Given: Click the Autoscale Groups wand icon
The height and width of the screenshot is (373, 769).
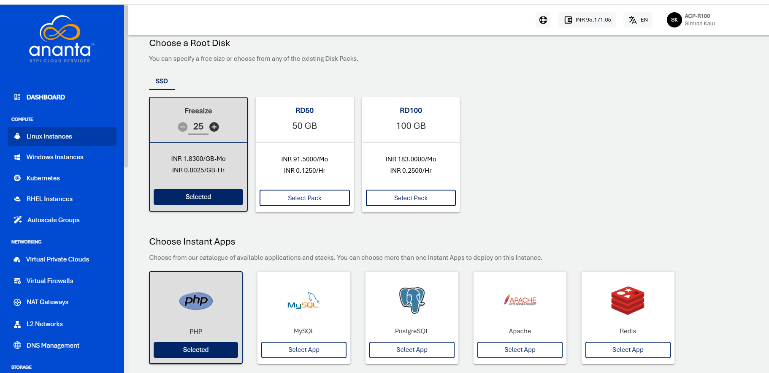Looking at the screenshot, I should tap(18, 220).
